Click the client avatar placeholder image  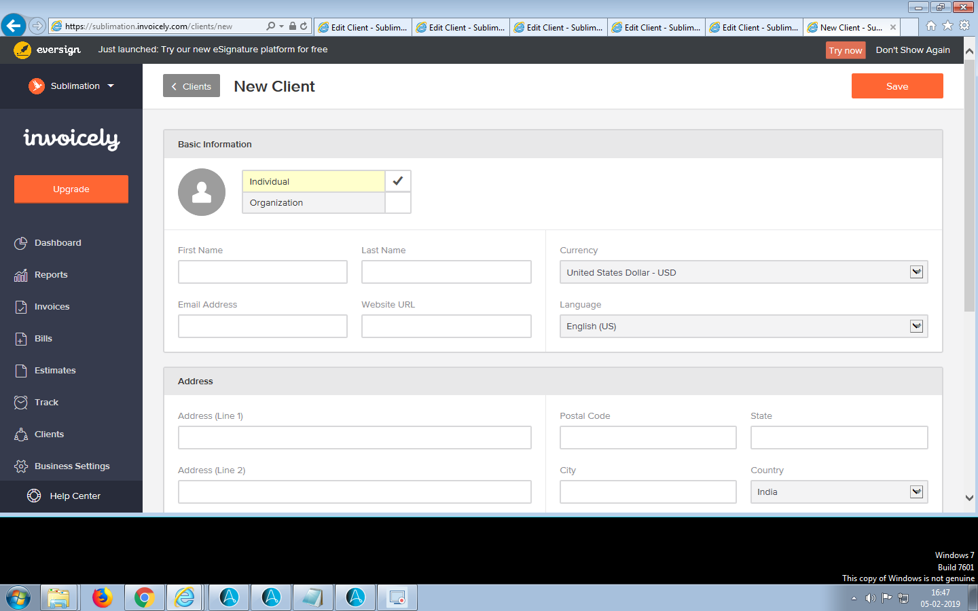[202, 192]
